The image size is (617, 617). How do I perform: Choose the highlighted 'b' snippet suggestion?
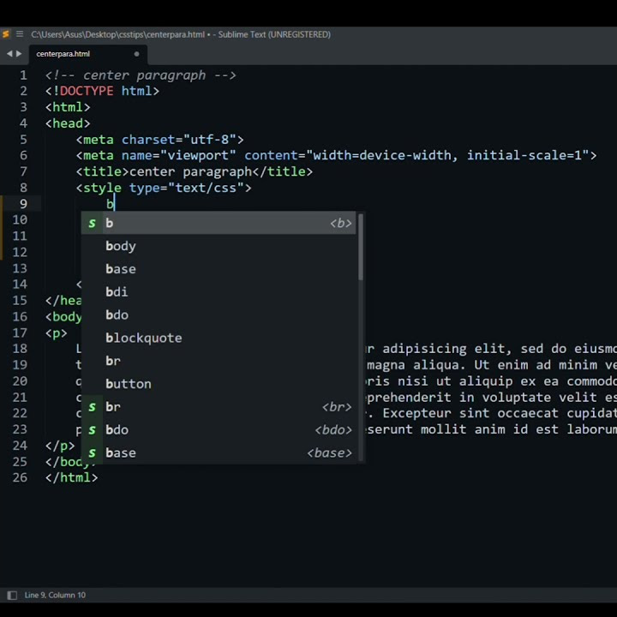219,223
